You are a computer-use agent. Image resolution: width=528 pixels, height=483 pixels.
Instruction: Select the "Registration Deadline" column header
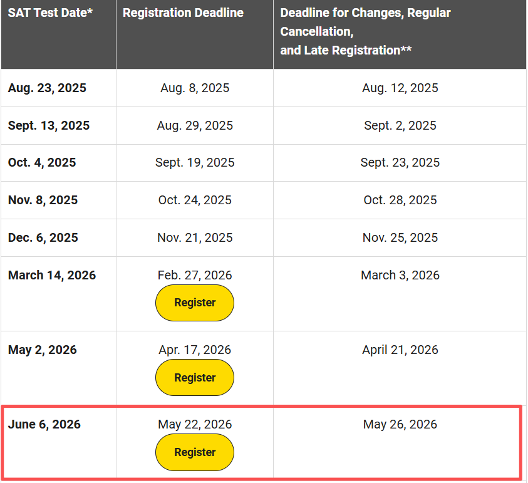coord(183,13)
